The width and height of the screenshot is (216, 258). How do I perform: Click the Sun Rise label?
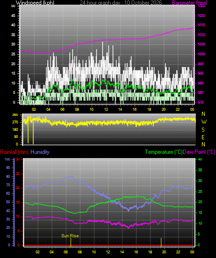70,236
